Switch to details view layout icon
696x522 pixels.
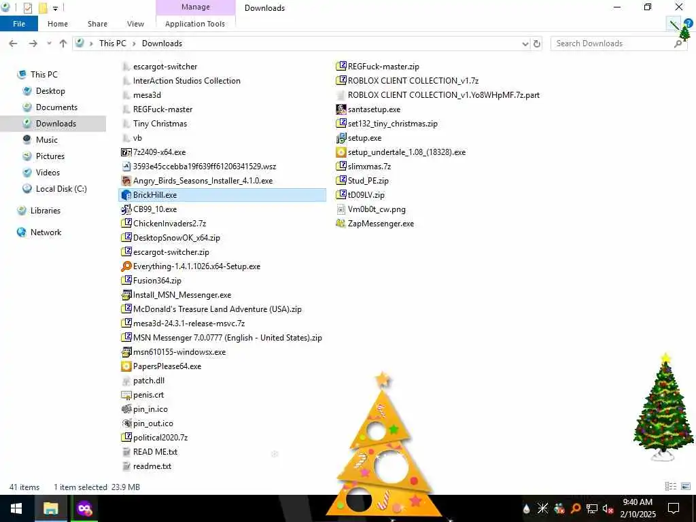[x=670, y=487]
